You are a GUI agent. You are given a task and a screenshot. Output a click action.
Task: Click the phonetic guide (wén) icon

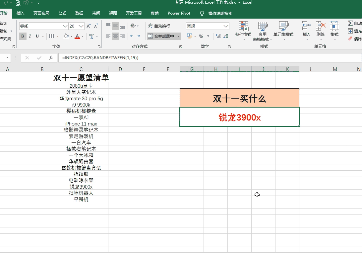click(91, 36)
